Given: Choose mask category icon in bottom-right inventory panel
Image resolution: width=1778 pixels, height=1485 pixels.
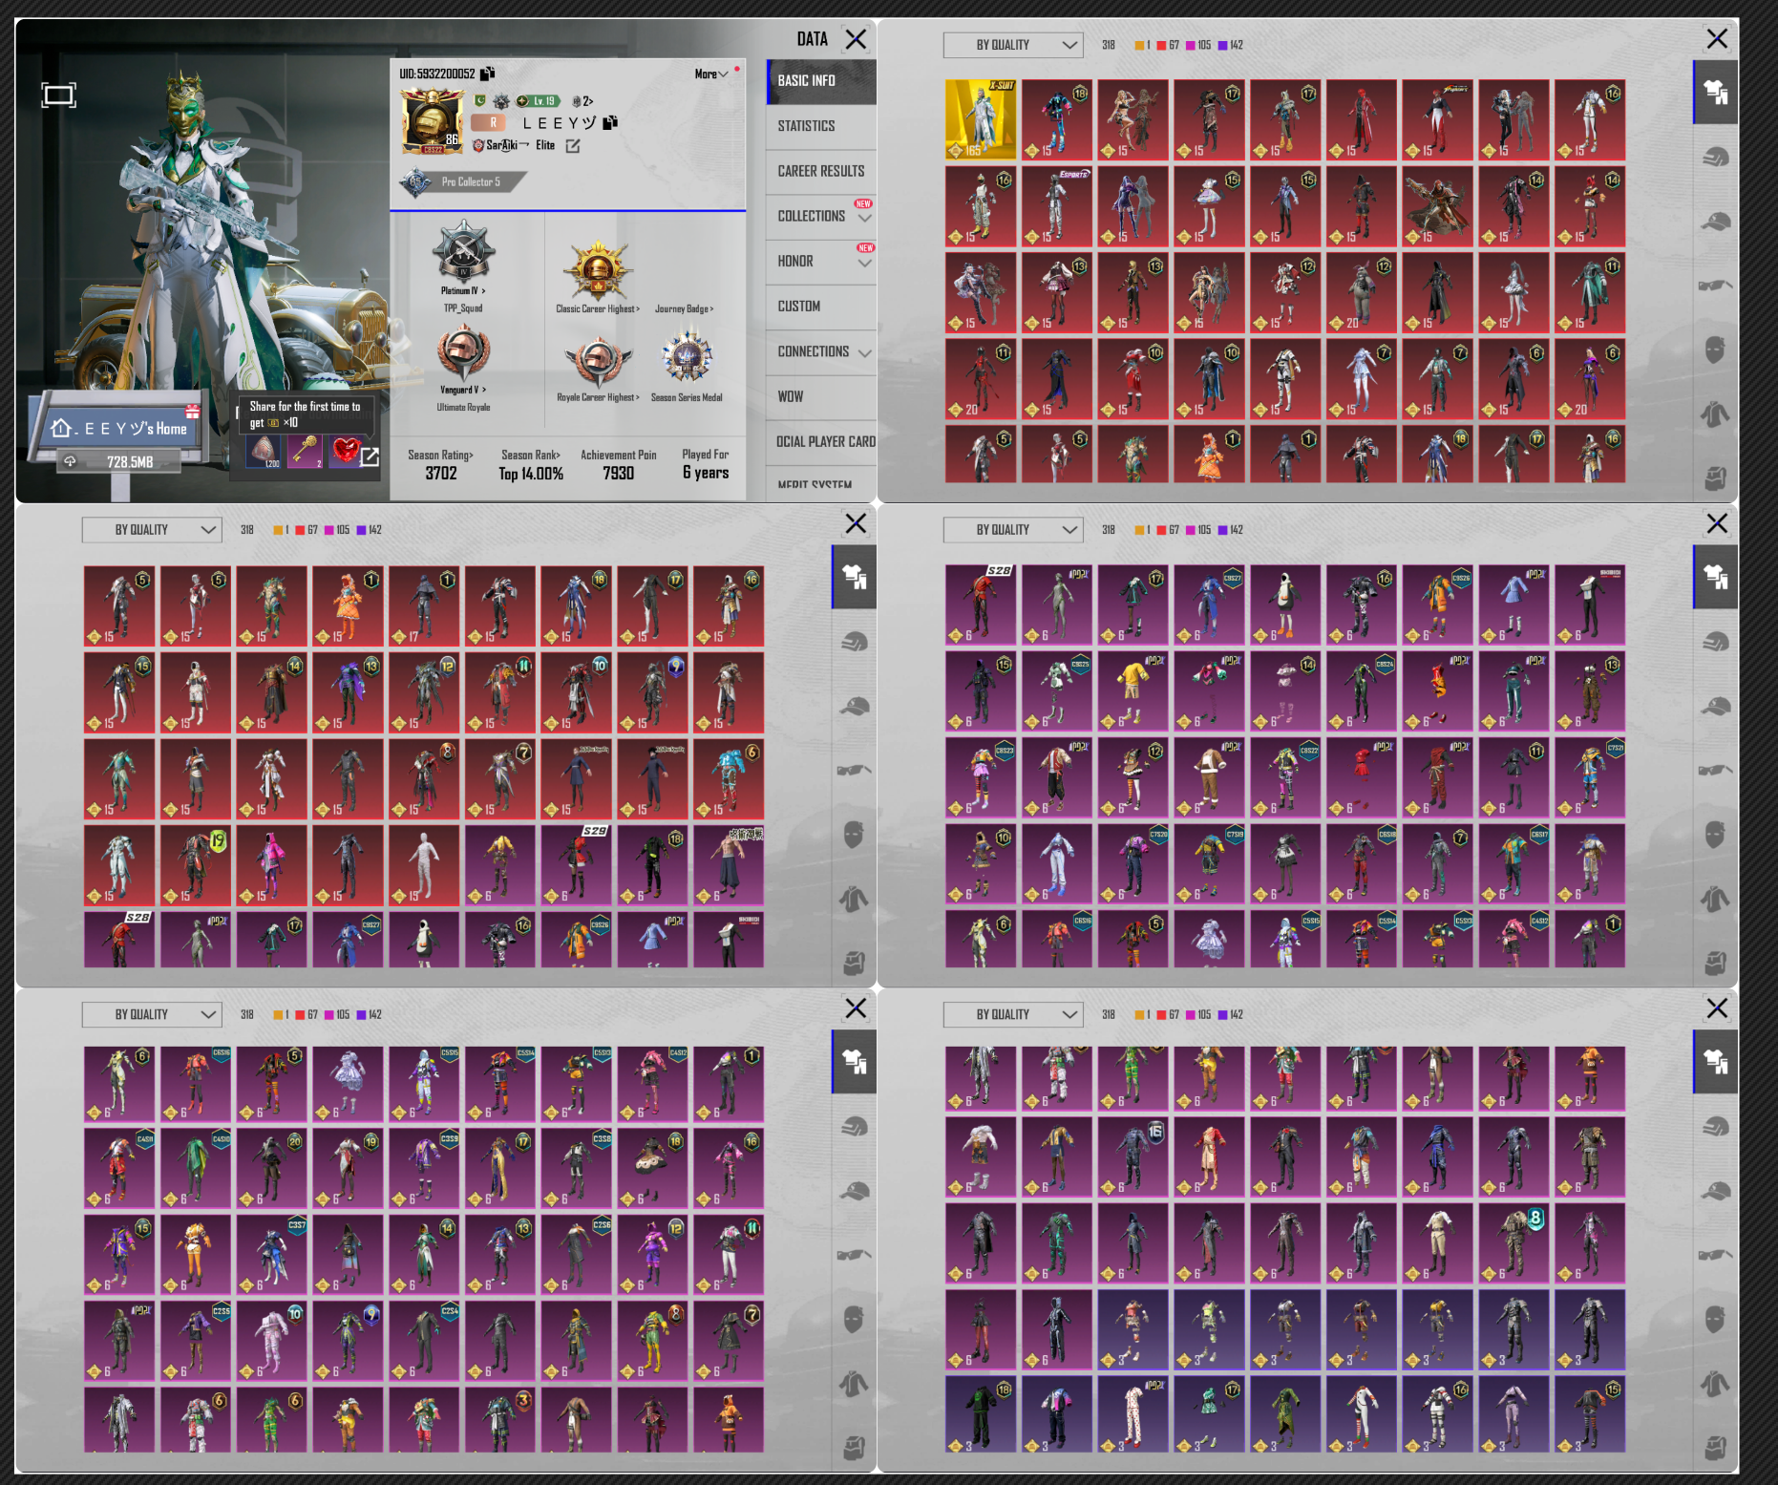Looking at the screenshot, I should (x=1716, y=1320).
